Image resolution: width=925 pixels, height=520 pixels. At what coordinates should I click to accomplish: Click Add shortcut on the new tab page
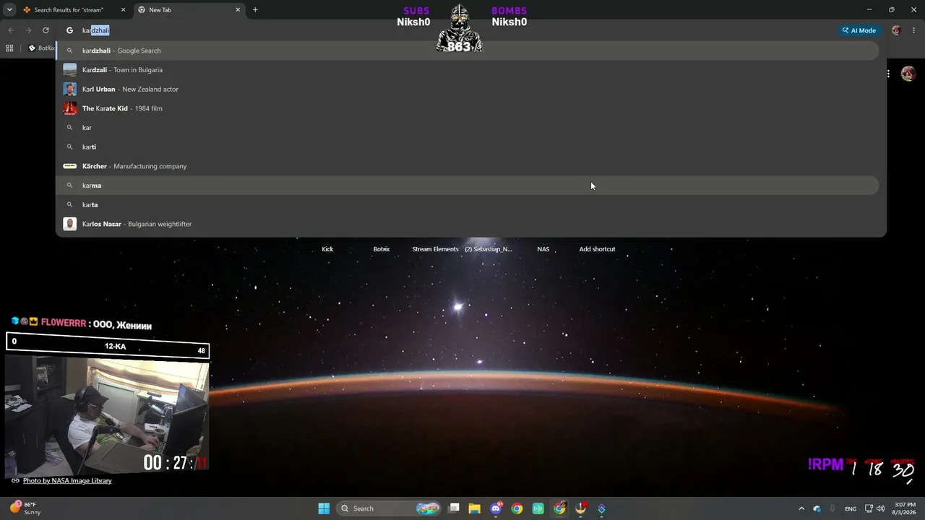597,249
